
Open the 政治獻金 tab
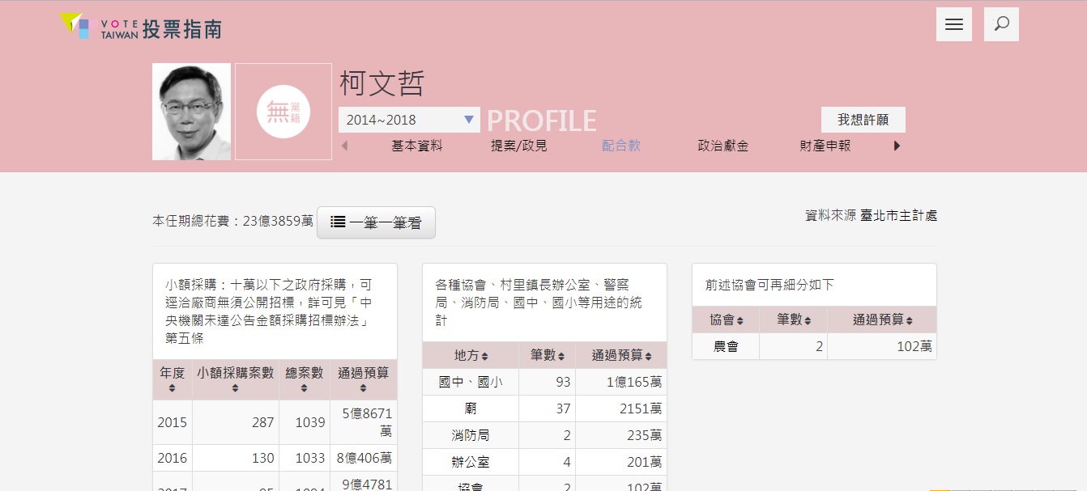[723, 146]
